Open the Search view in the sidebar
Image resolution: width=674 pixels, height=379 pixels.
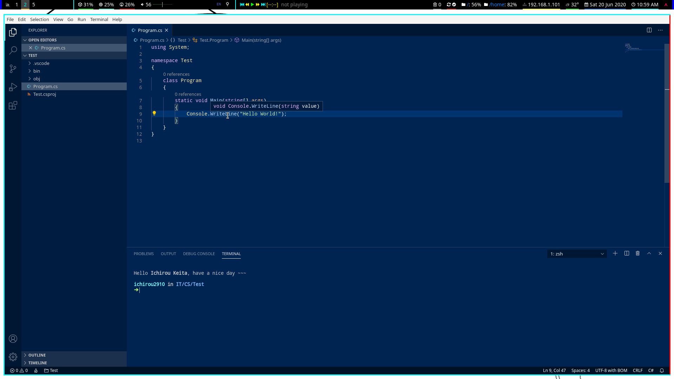13,50
